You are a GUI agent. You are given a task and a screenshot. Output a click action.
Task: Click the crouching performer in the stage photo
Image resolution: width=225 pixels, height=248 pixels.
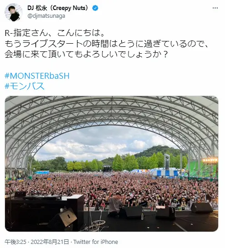115,205
